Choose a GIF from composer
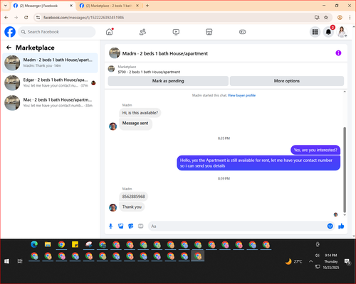 pyautogui.click(x=141, y=226)
